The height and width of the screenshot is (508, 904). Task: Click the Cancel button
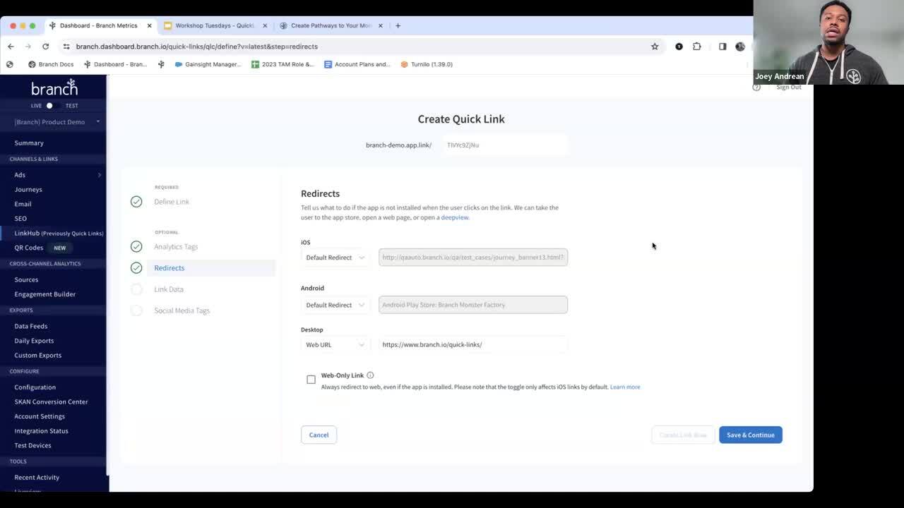pos(319,435)
